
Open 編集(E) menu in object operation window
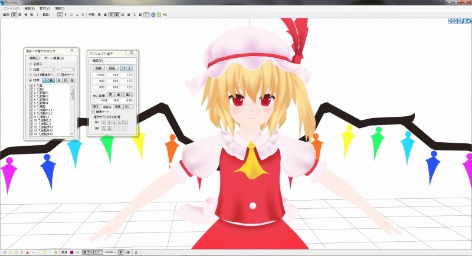(97, 61)
